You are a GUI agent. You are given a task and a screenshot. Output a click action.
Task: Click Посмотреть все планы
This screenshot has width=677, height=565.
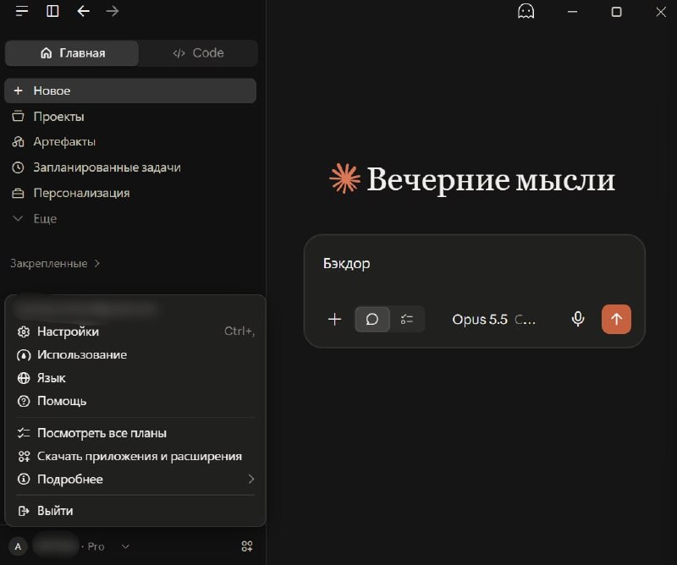[135, 433]
